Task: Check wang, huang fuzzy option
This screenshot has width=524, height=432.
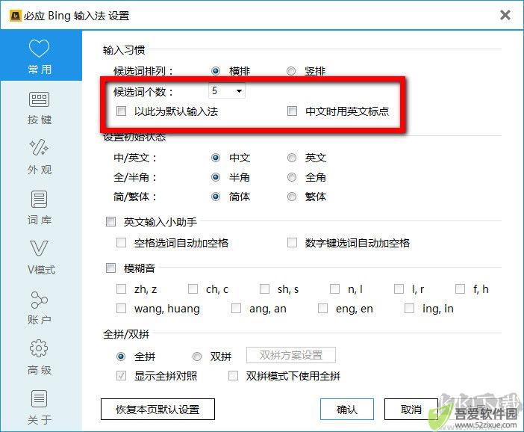Action: (x=121, y=308)
